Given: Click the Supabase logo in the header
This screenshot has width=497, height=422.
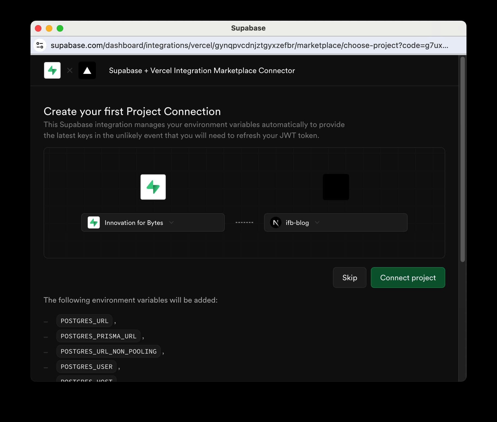Looking at the screenshot, I should click(x=52, y=70).
